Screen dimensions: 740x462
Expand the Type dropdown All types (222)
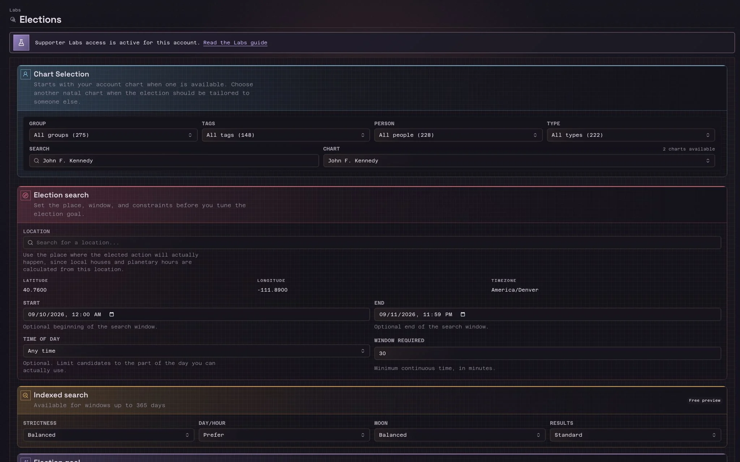[x=631, y=135]
